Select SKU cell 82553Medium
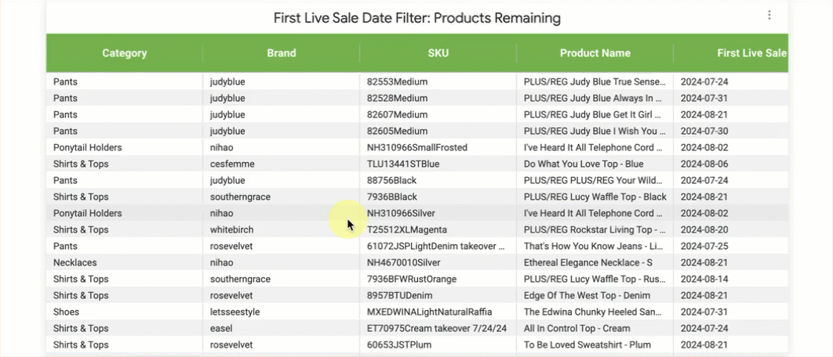The image size is (833, 357). pos(397,81)
